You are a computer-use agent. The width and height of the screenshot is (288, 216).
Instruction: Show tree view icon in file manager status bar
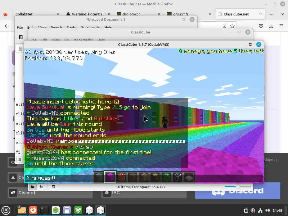41,187
